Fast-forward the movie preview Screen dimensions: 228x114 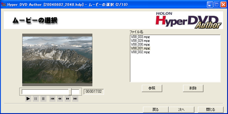[68, 99]
